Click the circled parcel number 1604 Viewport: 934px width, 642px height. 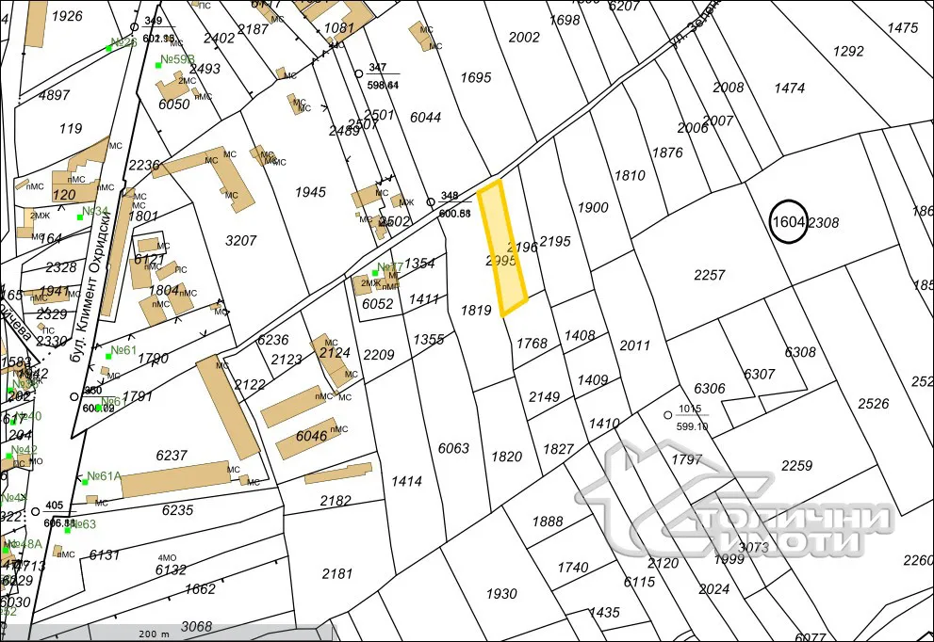[788, 222]
